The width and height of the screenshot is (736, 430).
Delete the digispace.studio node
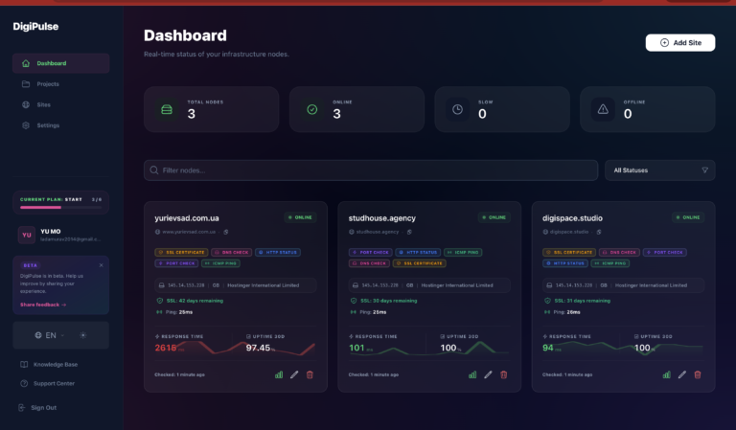pos(698,374)
